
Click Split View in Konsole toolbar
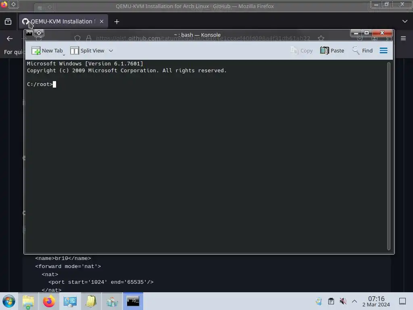(87, 50)
